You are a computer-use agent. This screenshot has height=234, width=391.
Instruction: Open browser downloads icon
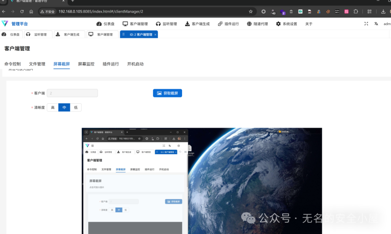pos(383,12)
